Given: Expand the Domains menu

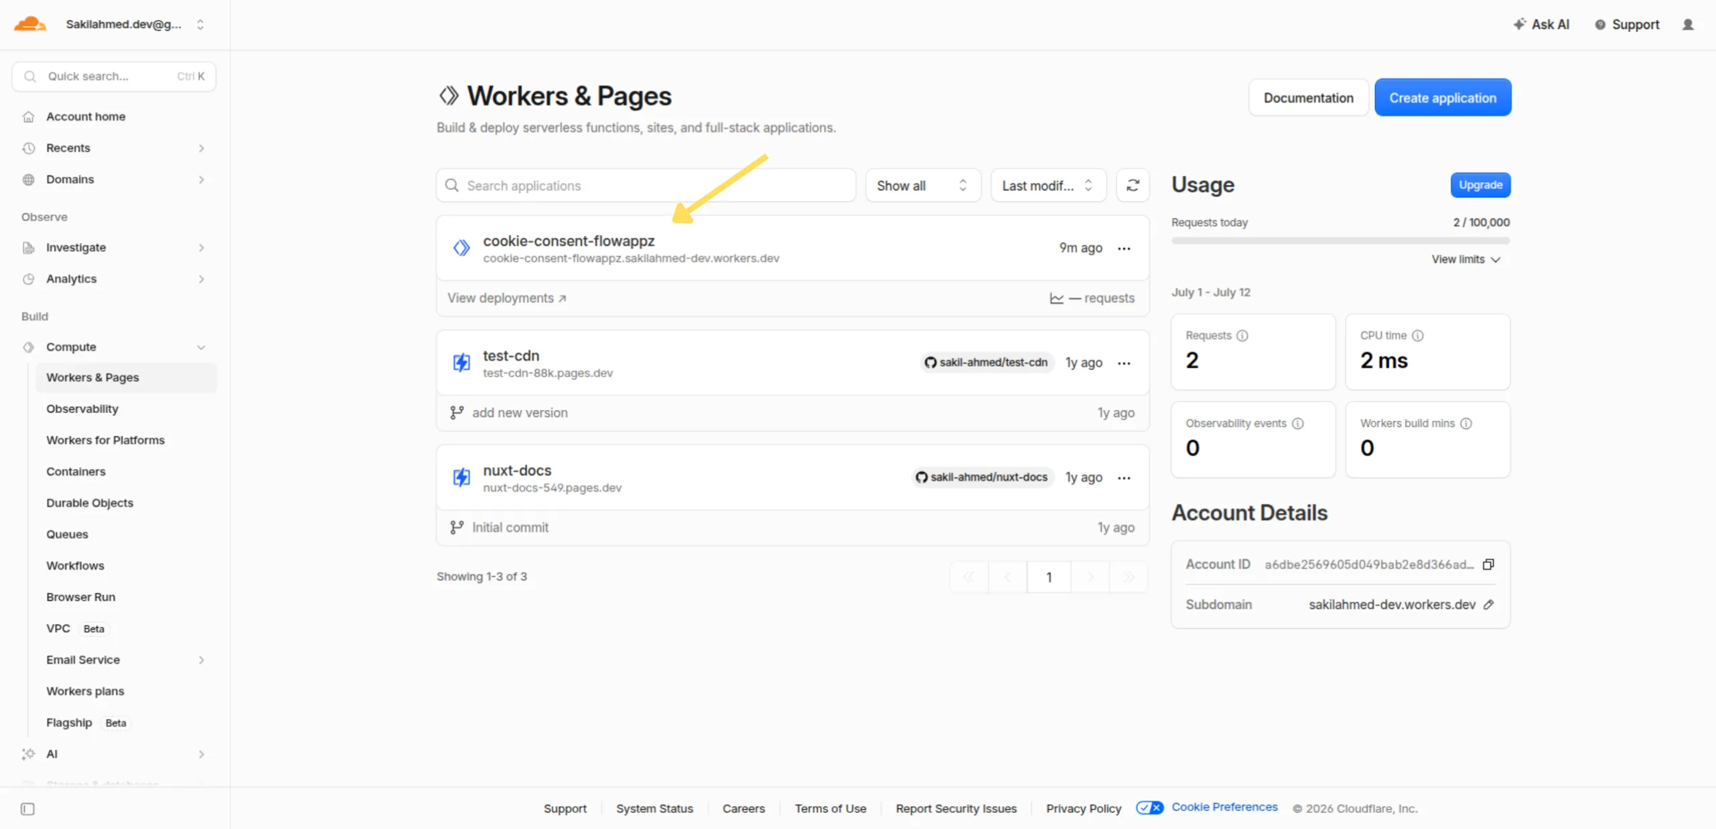Looking at the screenshot, I should [114, 180].
